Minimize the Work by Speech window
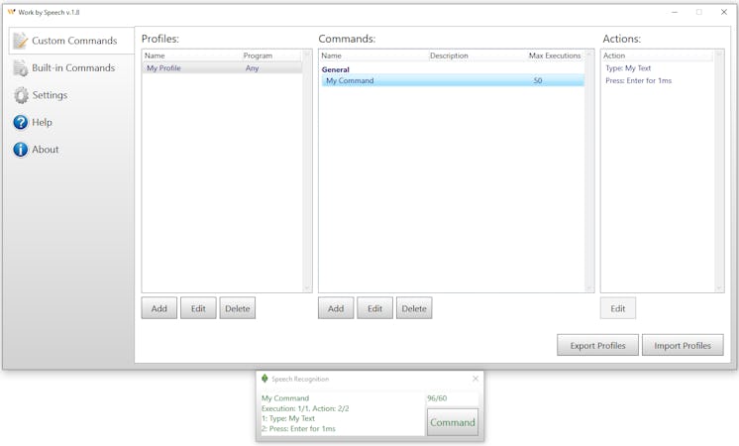Image resolution: width=739 pixels, height=446 pixels. [x=675, y=12]
